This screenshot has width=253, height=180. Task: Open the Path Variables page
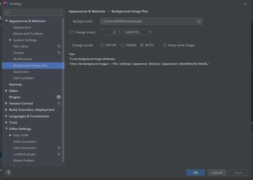tap(24, 78)
